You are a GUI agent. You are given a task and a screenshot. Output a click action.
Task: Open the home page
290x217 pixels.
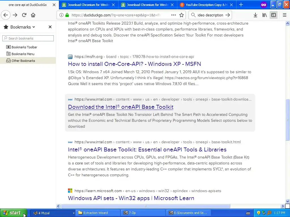tap(33, 15)
